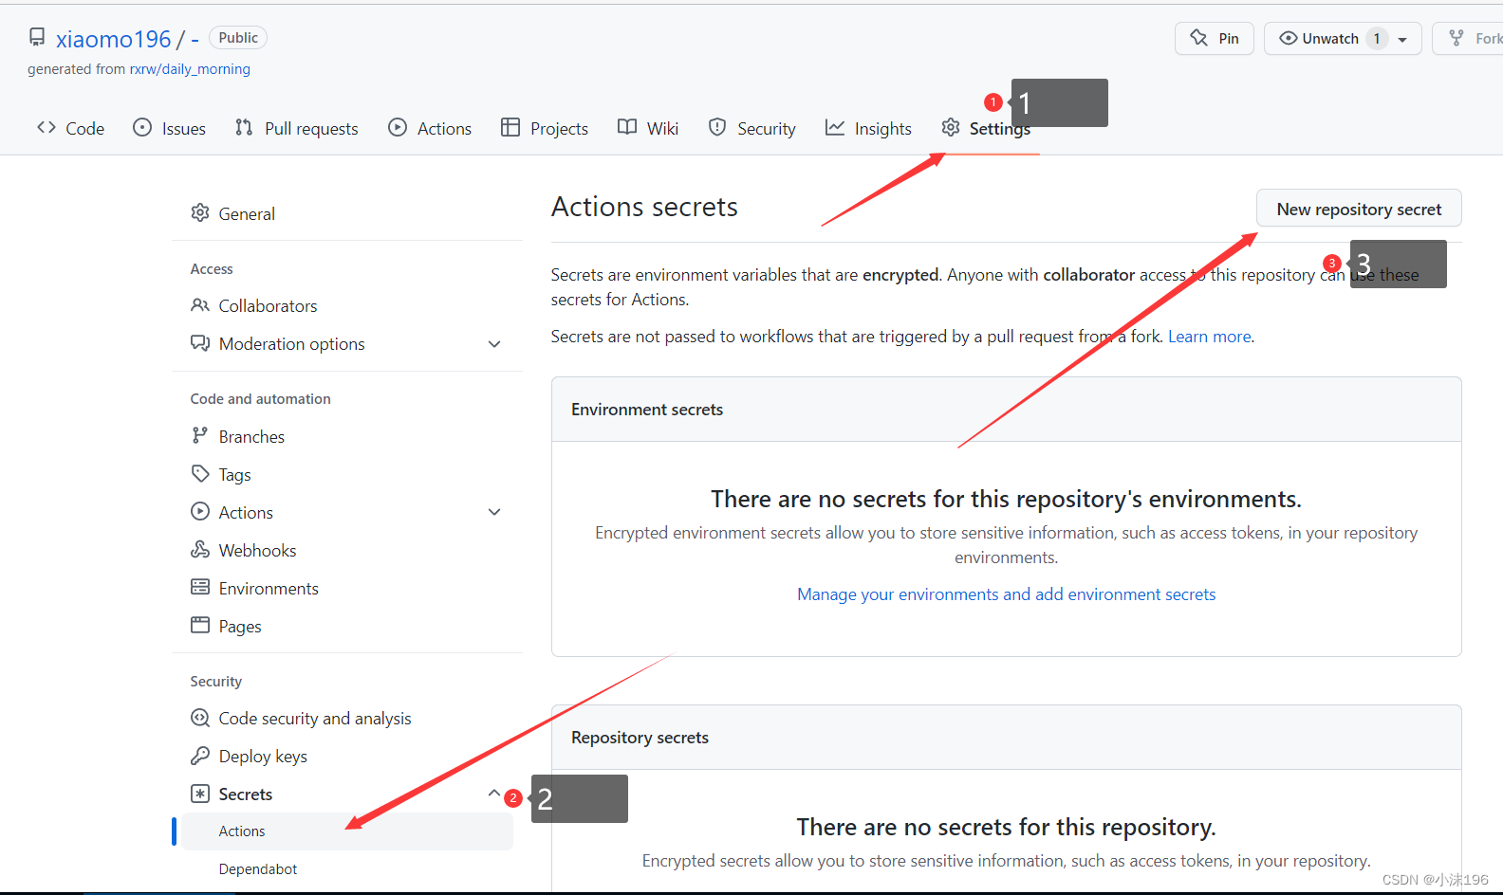Image resolution: width=1503 pixels, height=895 pixels.
Task: Click the Settings gear icon in top navigation
Action: pos(951,127)
